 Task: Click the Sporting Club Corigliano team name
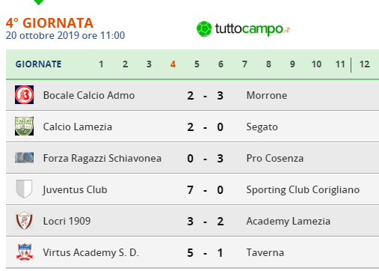(x=303, y=190)
